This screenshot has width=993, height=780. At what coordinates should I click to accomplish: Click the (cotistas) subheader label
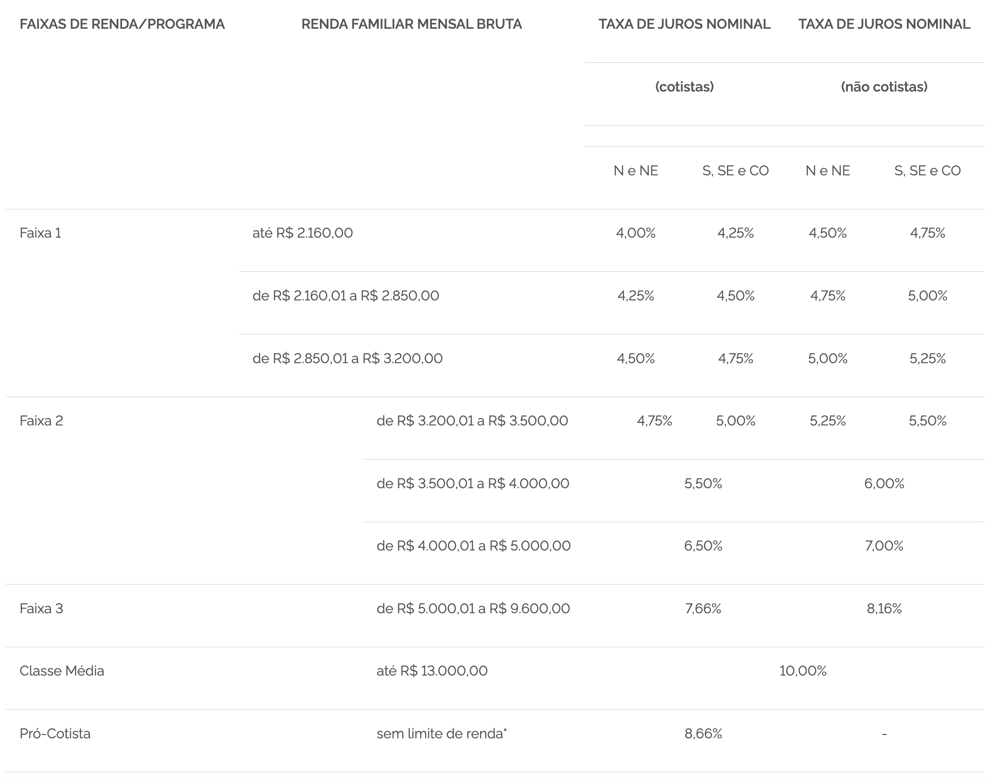(684, 87)
